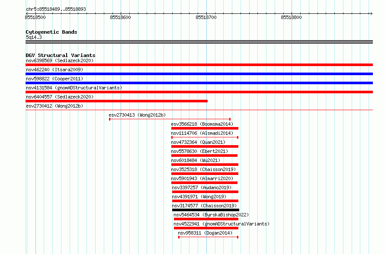Click ruler position 85518500

pos(35,17)
